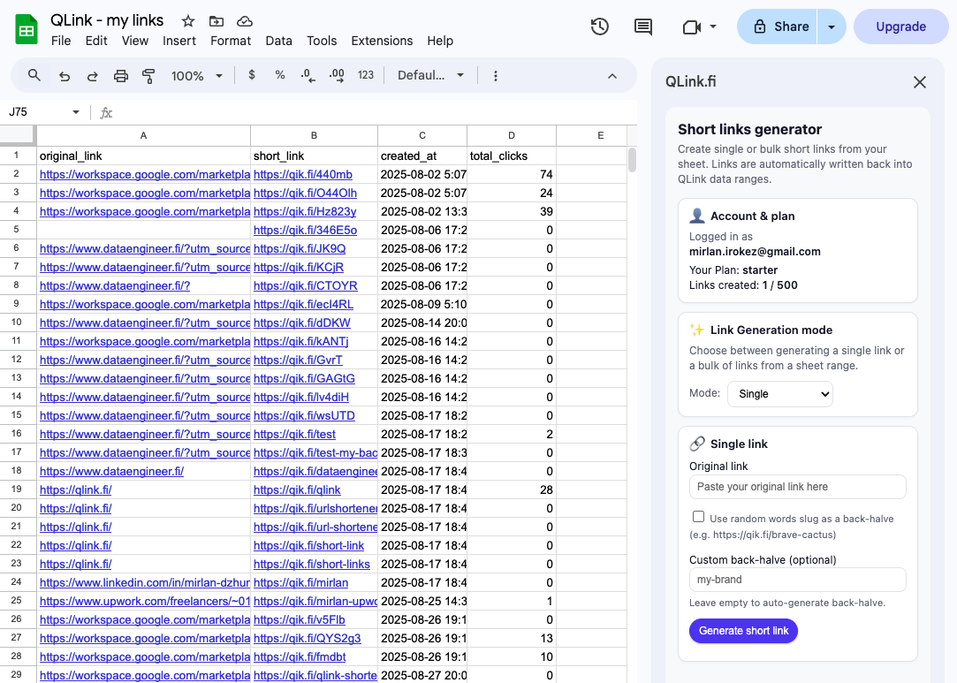The image size is (957, 683).
Task: Click the Print icon
Action: pyautogui.click(x=120, y=76)
